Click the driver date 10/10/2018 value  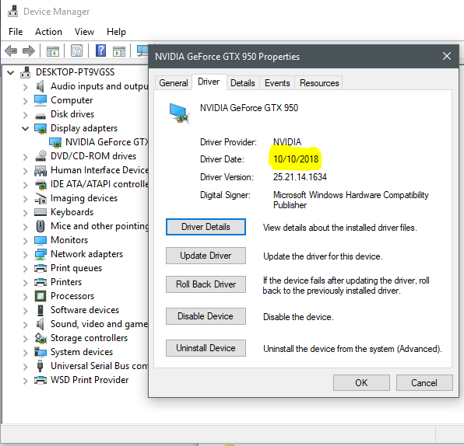296,159
